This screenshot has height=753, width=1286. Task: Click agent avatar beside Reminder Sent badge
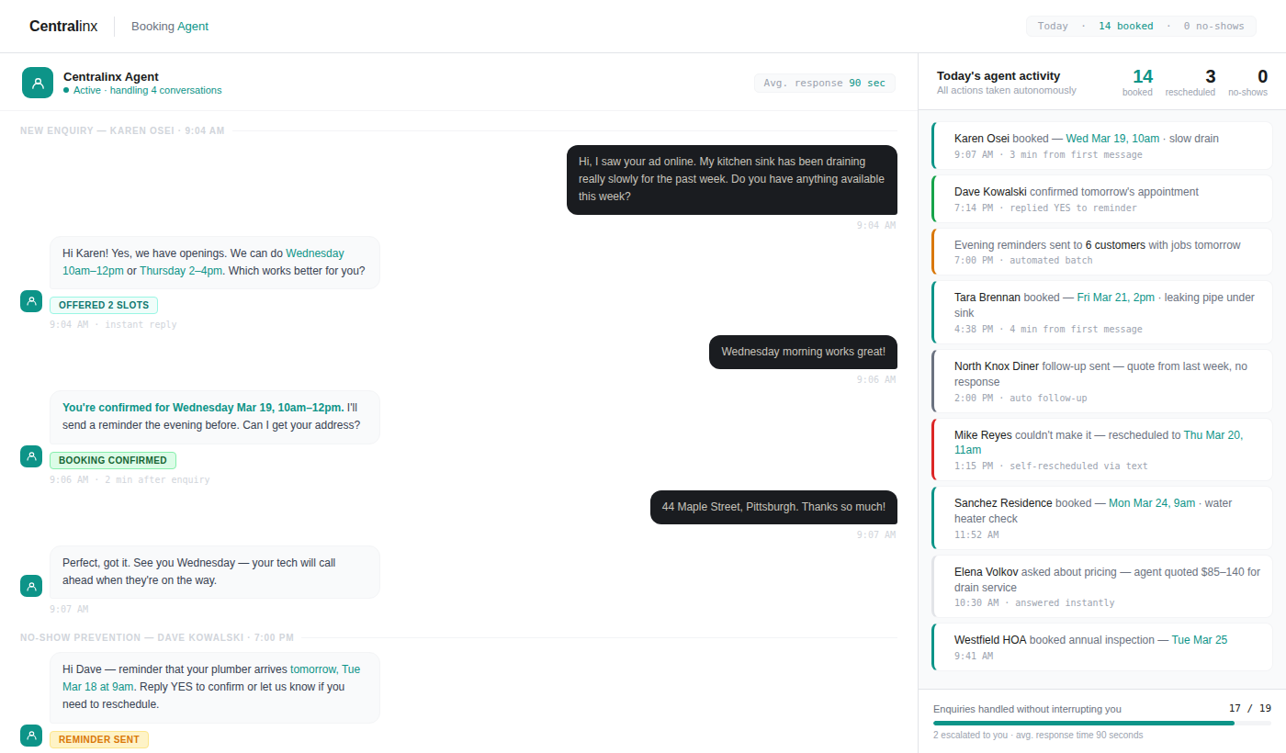point(31,736)
